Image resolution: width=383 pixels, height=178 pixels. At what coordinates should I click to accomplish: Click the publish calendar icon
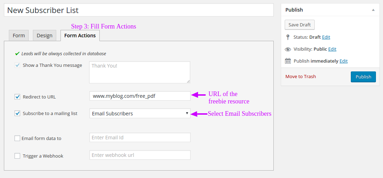pyautogui.click(x=288, y=61)
